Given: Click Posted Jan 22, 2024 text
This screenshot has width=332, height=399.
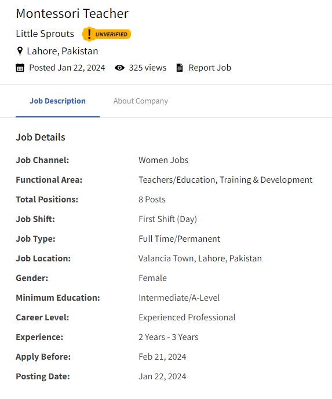Looking at the screenshot, I should (x=67, y=68).
